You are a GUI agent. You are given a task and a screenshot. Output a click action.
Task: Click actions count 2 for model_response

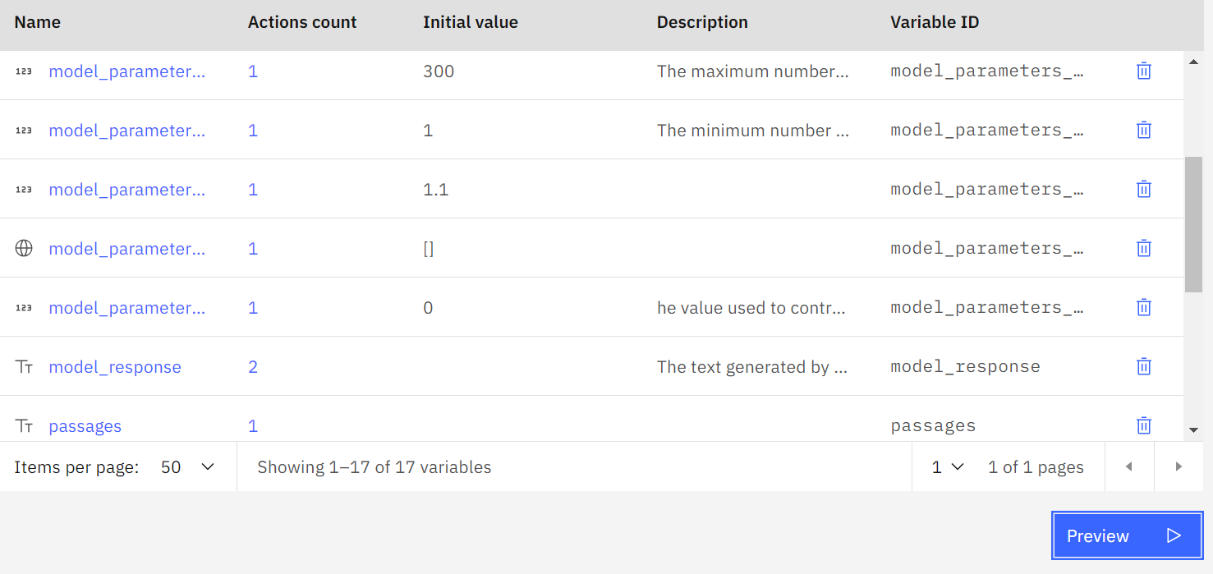point(253,367)
